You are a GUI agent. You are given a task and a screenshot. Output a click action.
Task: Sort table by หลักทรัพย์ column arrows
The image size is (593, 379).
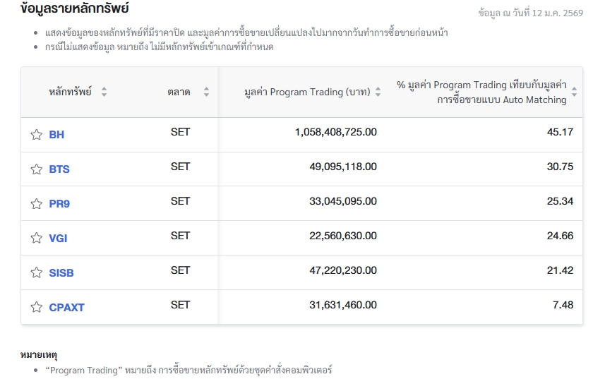click(x=104, y=92)
